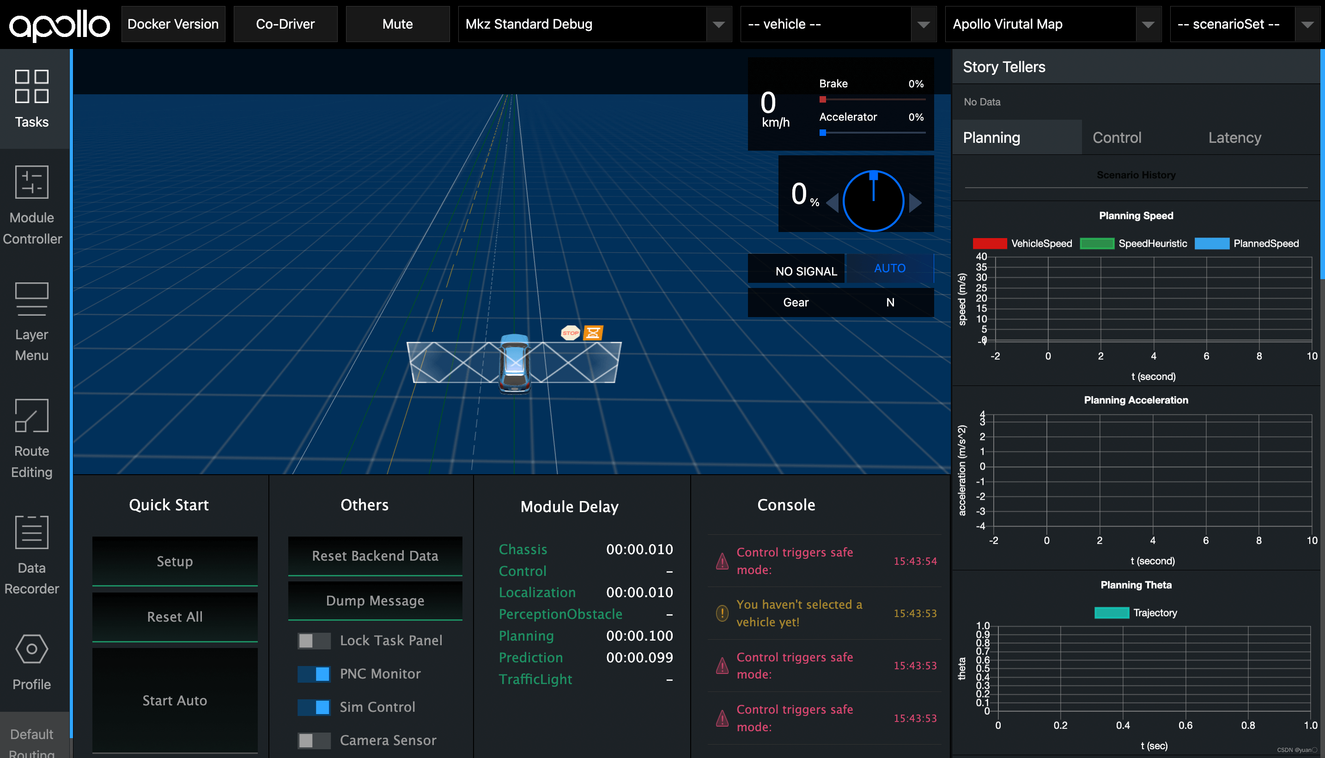Open the Layer Menu icon

(x=32, y=299)
